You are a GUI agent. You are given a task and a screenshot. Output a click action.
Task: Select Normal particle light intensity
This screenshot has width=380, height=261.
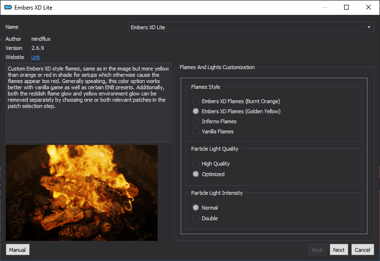205,208
